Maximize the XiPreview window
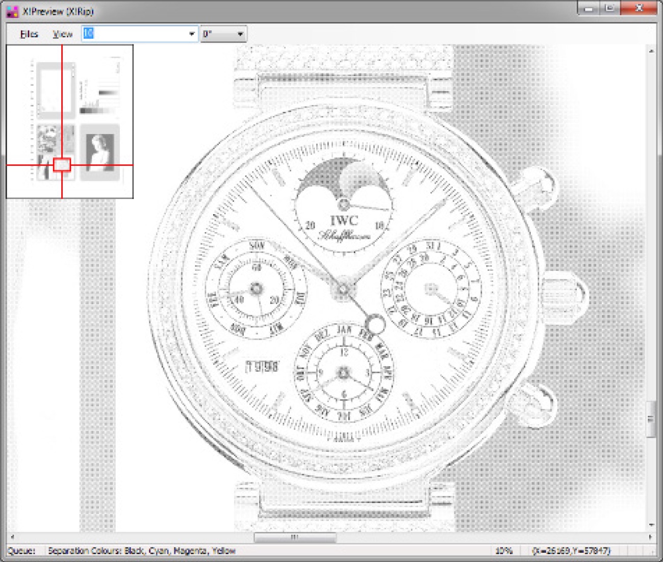The image size is (663, 562). pyautogui.click(x=609, y=8)
